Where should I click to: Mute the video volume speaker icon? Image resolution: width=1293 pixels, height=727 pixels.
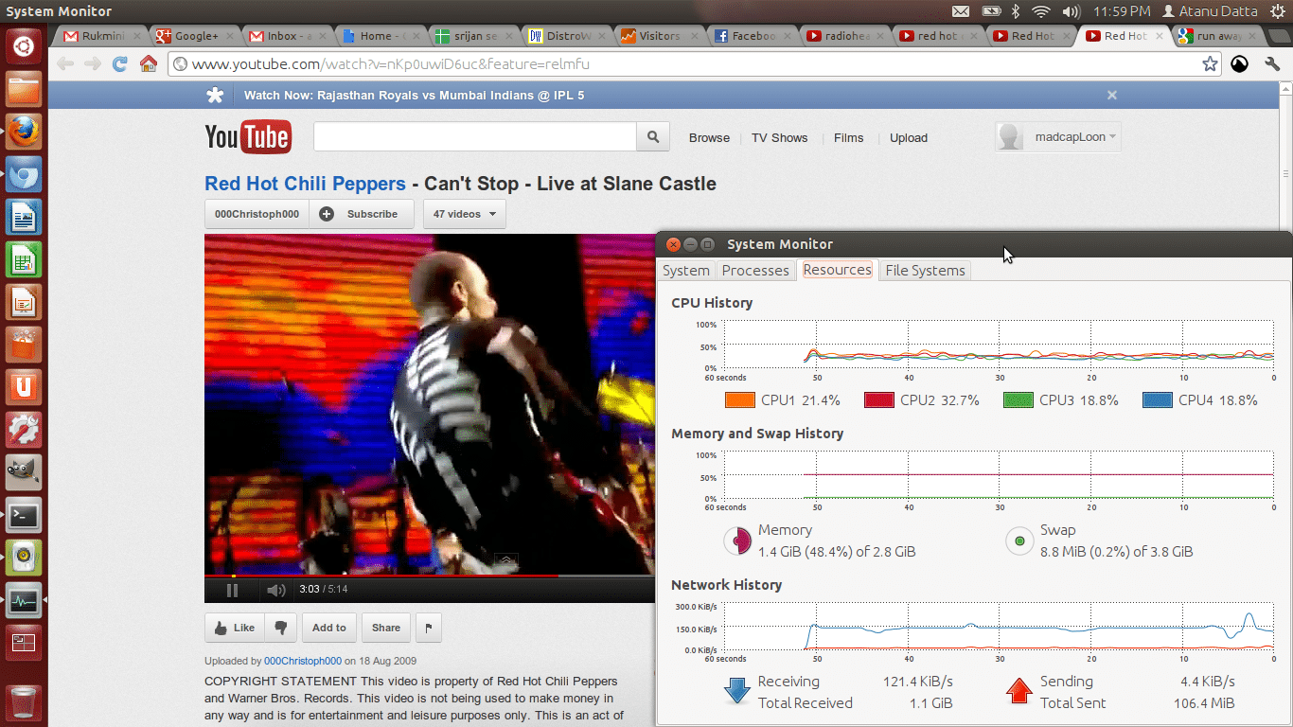point(275,590)
